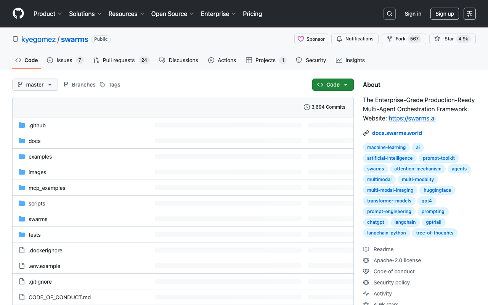
Task: Open the examples folder
Action: pos(40,157)
